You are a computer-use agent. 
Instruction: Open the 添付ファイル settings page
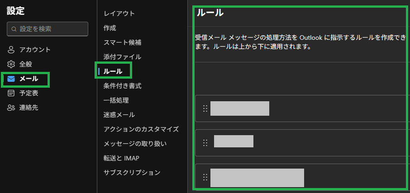(x=122, y=56)
